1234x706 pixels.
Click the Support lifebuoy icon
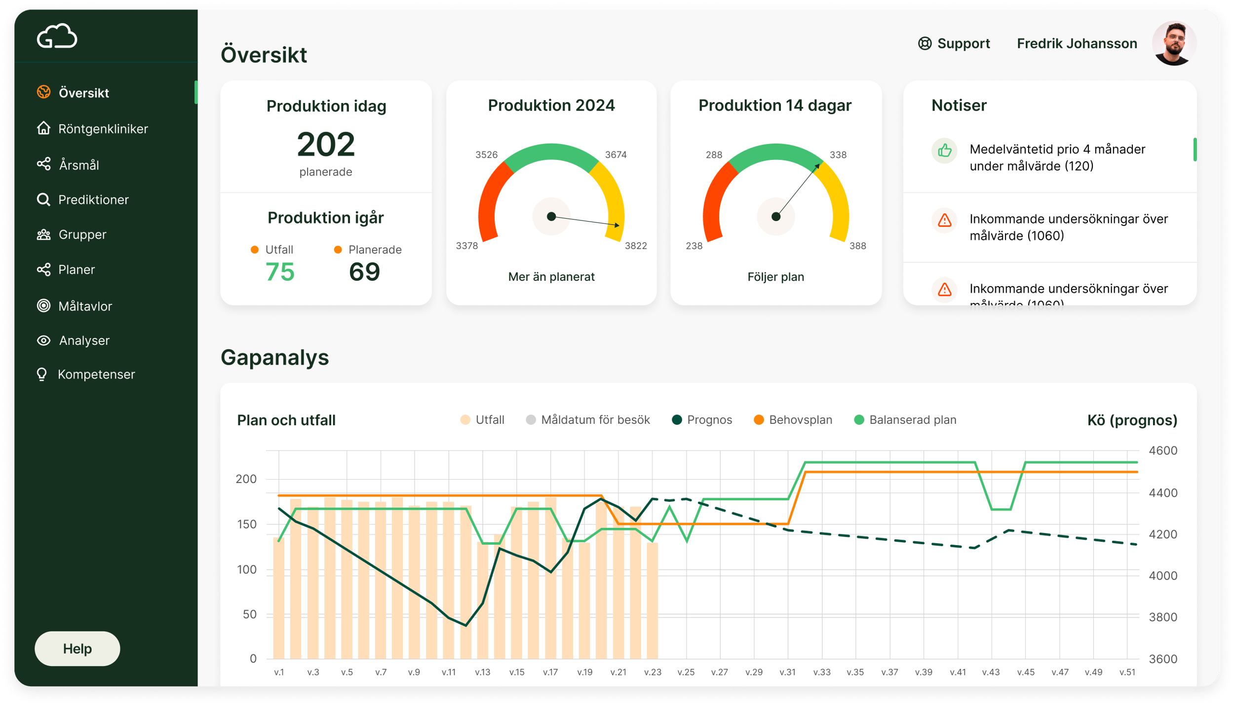[x=925, y=43]
